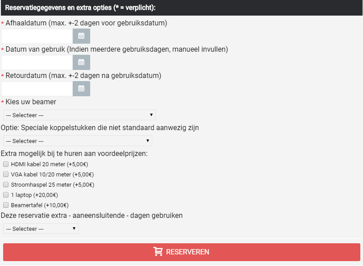Click the HDMI kabel 20 meter label
Image resolution: width=363 pixels, height=266 pixels.
pos(50,164)
